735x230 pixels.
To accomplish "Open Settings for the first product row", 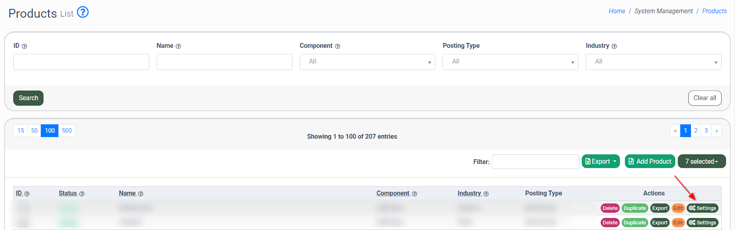I will 702,208.
